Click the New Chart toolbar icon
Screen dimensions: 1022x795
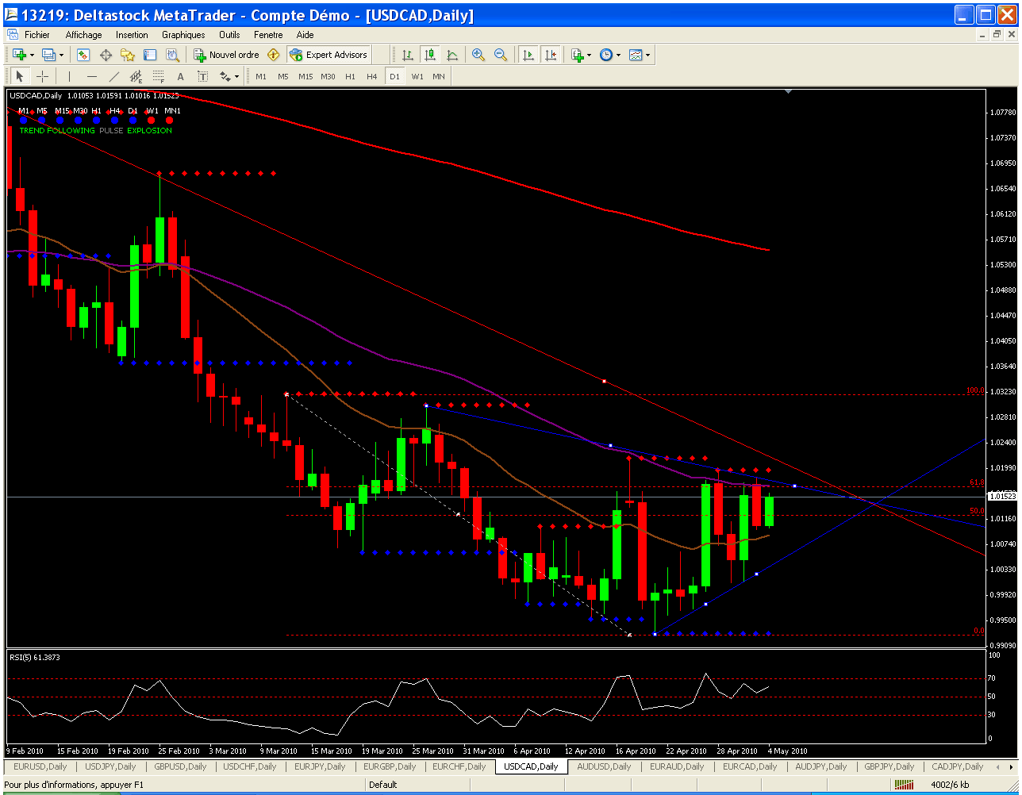click(18, 55)
